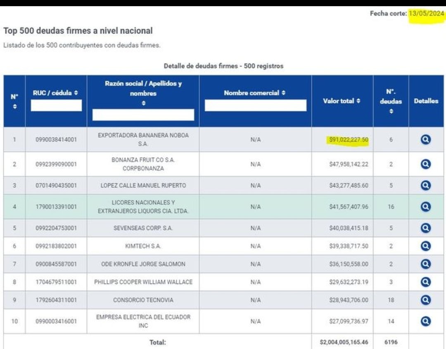Click the CONSORCIO TECNOVIA name
Image resolution: width=446 pixels, height=349 pixels.
point(143,300)
